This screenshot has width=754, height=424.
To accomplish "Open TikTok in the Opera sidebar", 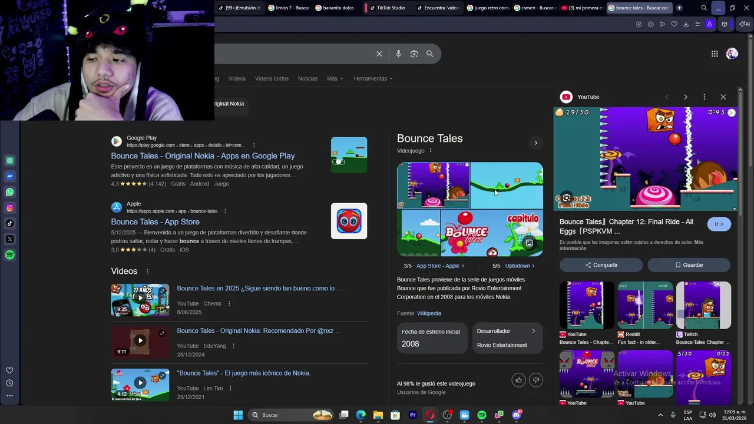I will 10,223.
